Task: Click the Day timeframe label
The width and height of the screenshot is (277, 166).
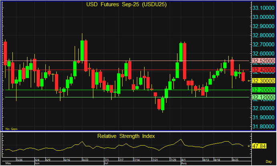Action: click(269, 160)
